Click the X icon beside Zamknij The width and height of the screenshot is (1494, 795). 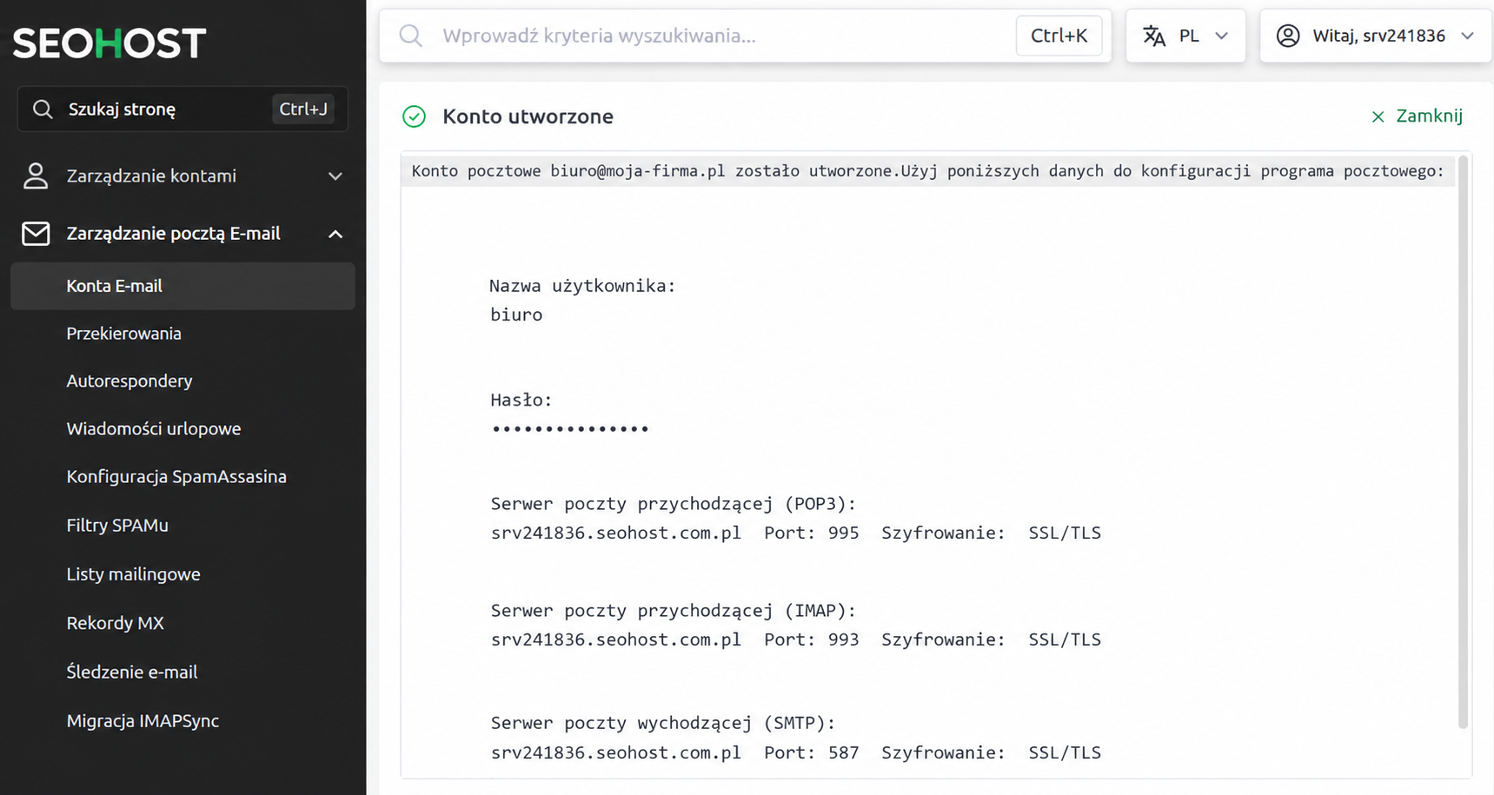(1378, 116)
